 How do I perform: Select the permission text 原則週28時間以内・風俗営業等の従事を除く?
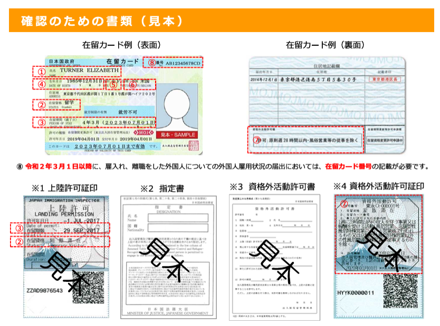pos(313,140)
